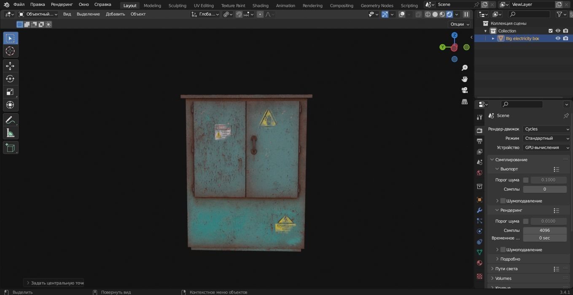Open the Рендер-движок Cycles dropdown

click(x=546, y=129)
